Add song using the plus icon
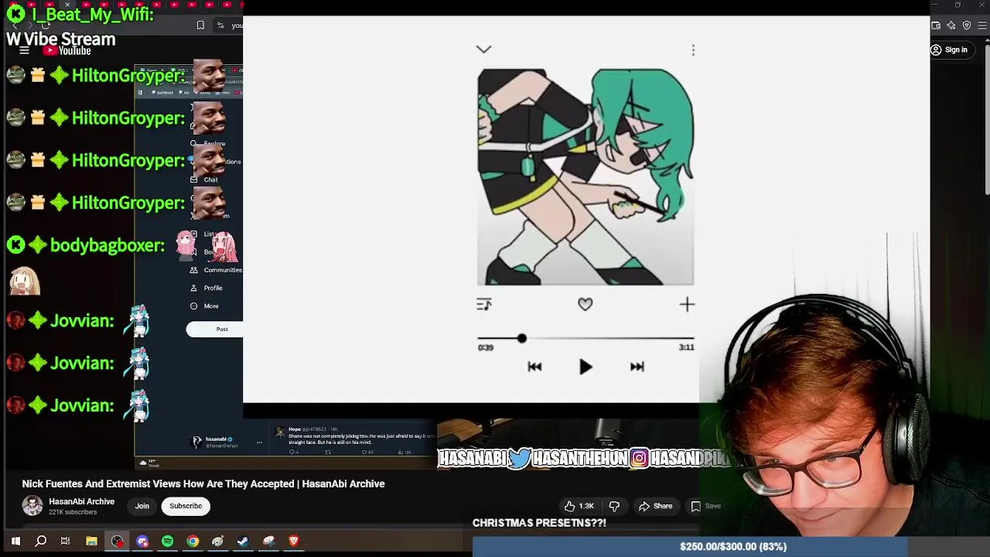The height and width of the screenshot is (557, 990). [x=687, y=305]
